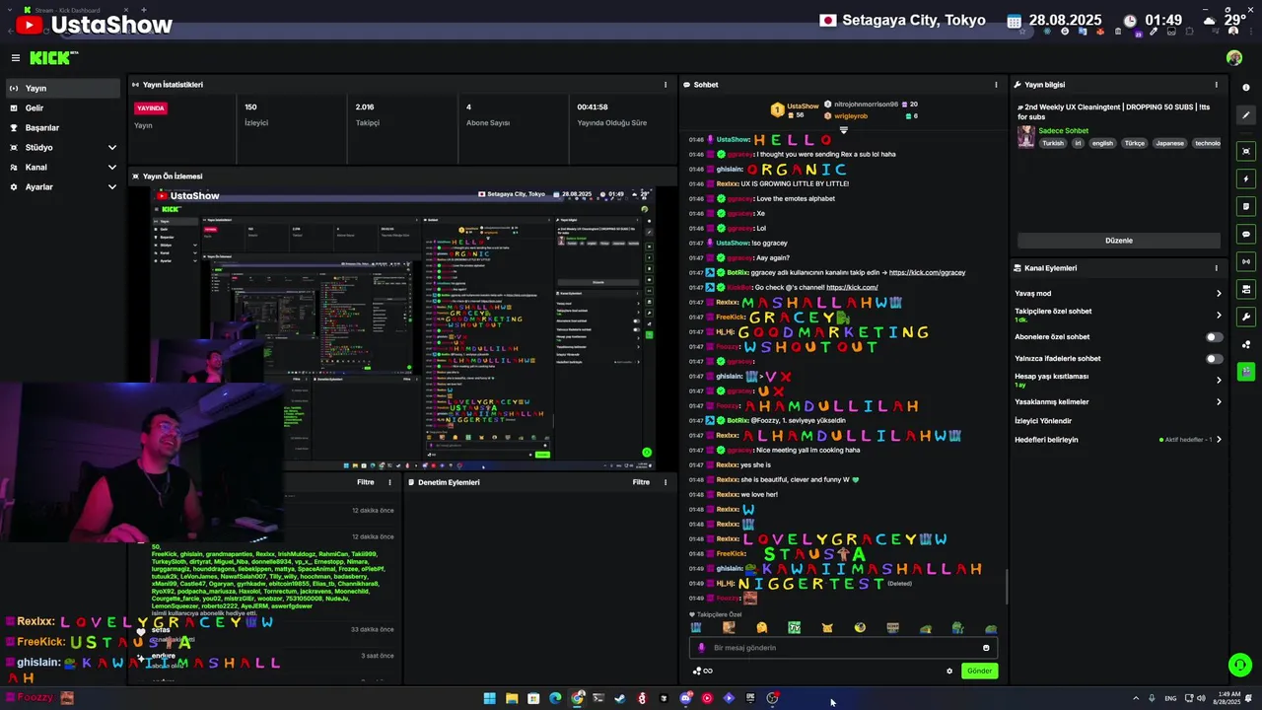Expand the Stüdyo sidebar section

click(111, 148)
